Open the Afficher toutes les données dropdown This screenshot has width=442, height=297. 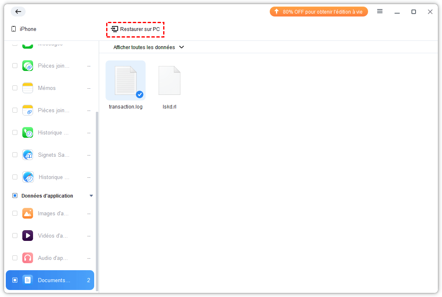click(x=149, y=47)
